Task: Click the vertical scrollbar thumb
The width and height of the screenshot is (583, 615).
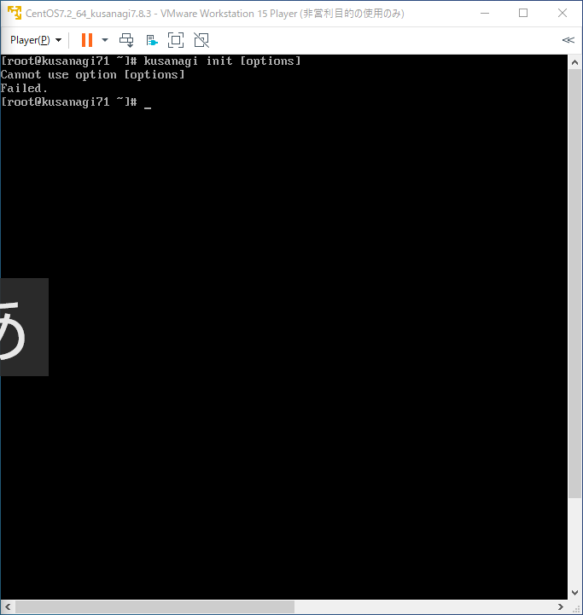Action: point(574,284)
